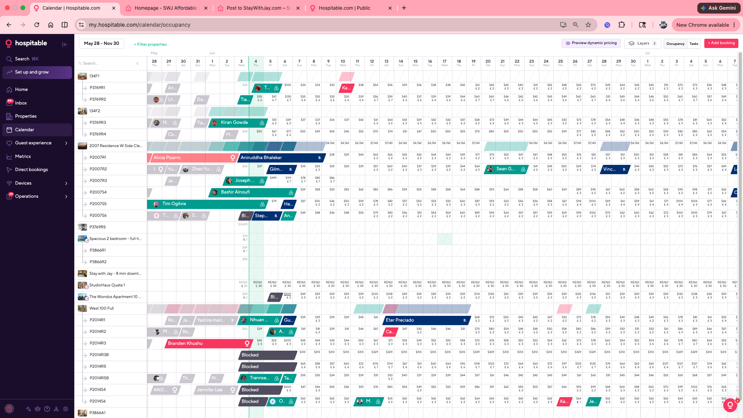This screenshot has height=418, width=743.
Task: Open the Inbox sidebar icon
Action: [x=10, y=103]
